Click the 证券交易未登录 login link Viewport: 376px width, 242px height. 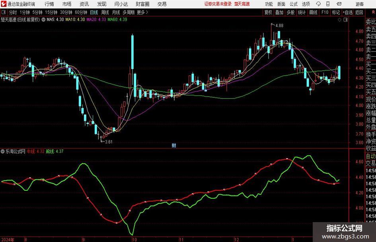(218, 4)
